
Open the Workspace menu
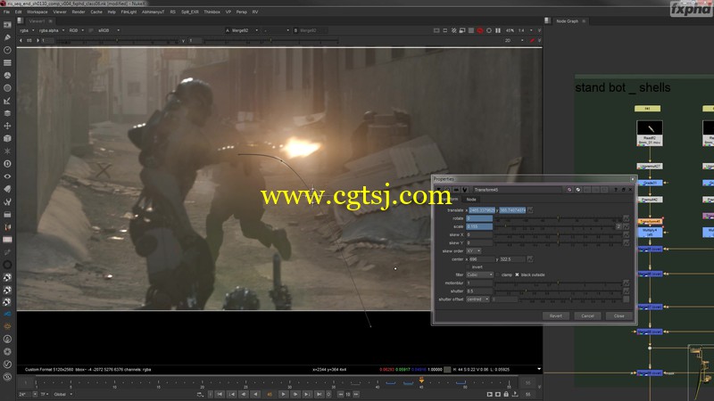(x=37, y=12)
